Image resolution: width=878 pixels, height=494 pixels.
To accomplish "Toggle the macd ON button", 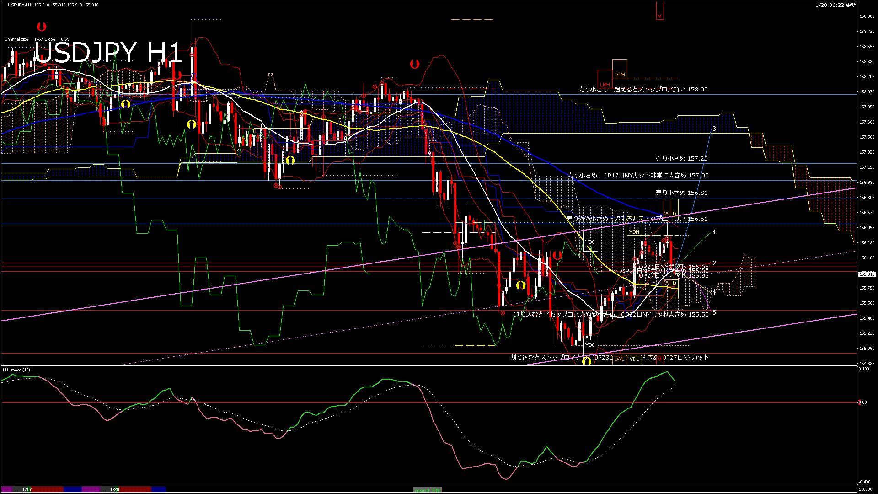I will pyautogui.click(x=428, y=490).
